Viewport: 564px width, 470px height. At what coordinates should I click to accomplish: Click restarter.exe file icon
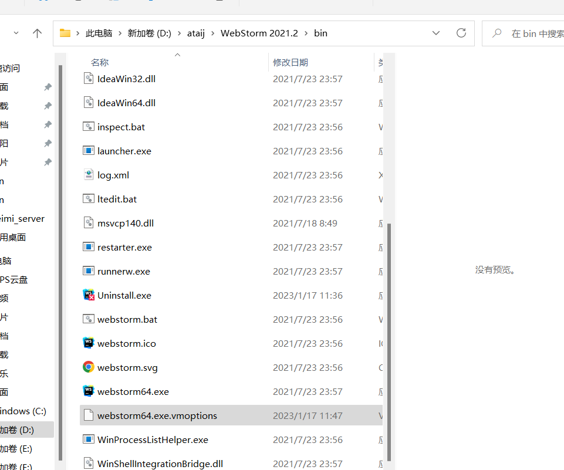[89, 246]
